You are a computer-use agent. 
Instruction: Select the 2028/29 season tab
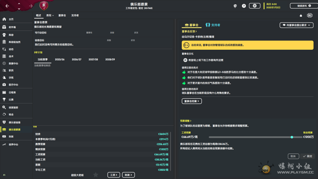point(110,60)
